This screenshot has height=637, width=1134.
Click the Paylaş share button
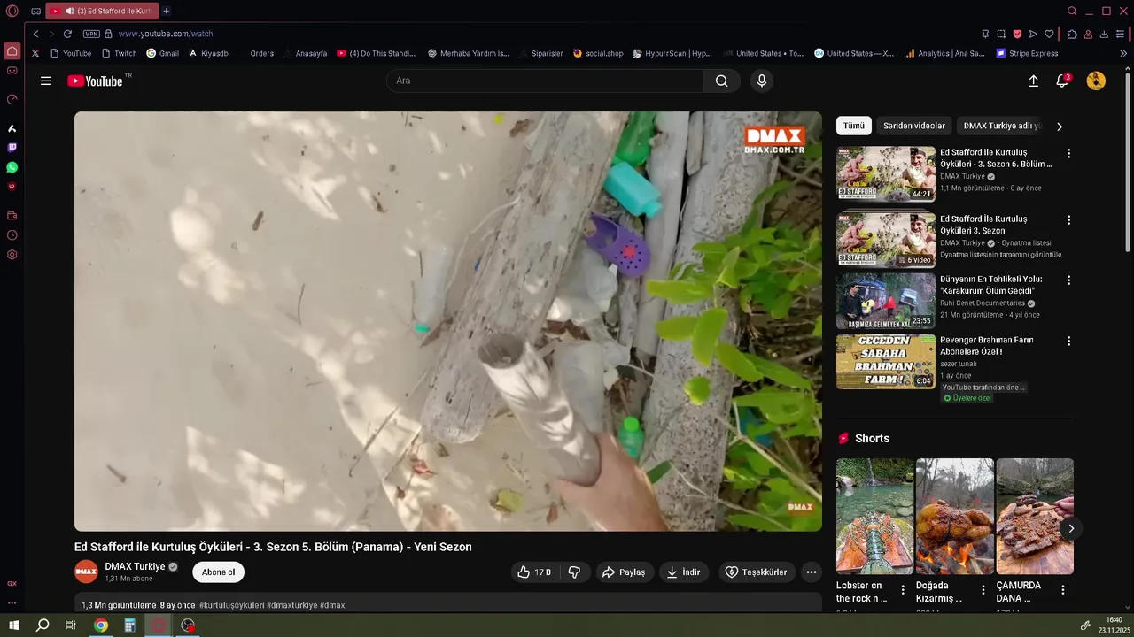(x=624, y=572)
